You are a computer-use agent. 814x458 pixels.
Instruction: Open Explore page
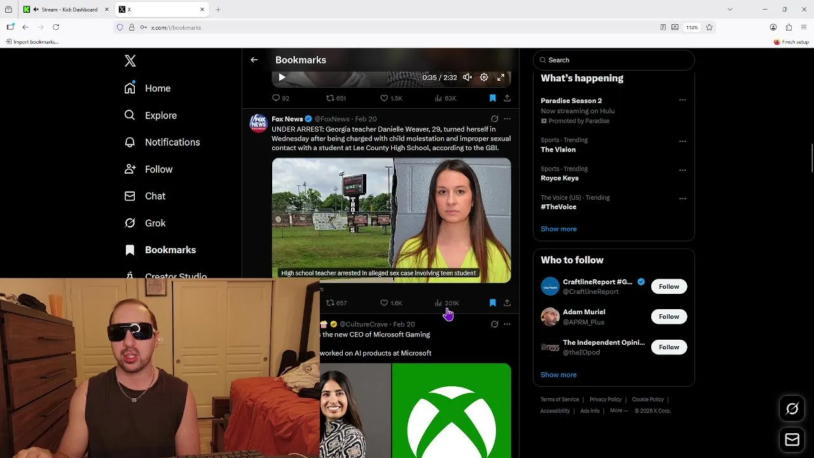coord(151,115)
